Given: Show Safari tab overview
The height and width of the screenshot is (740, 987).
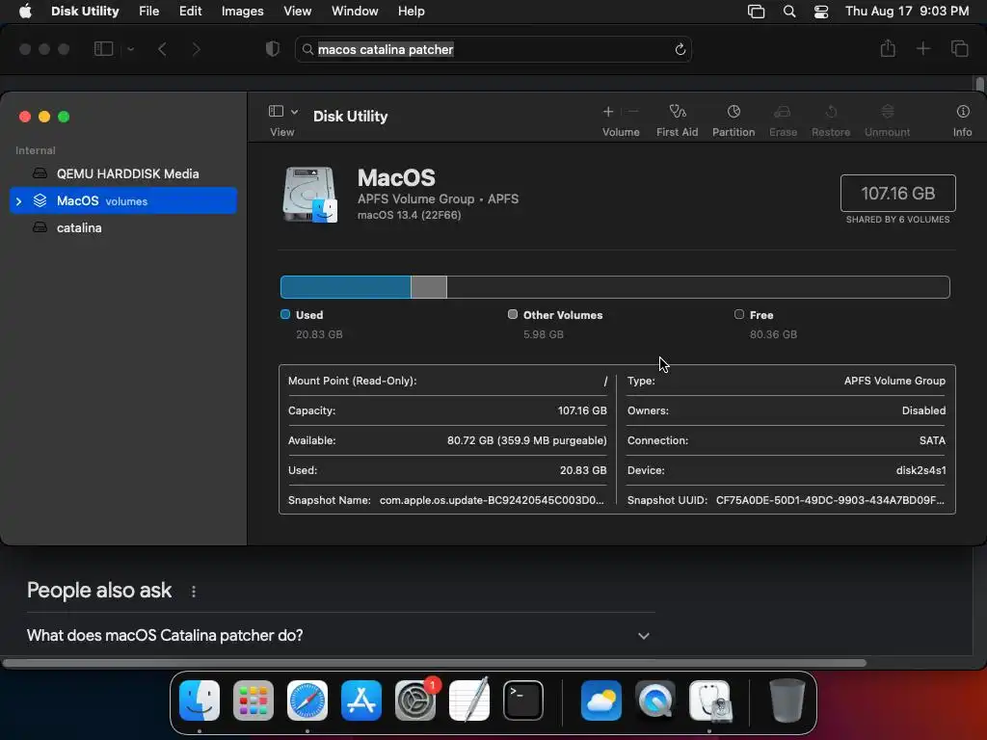Looking at the screenshot, I should (x=959, y=48).
